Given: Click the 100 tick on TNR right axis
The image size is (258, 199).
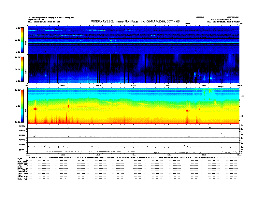Looking at the screenshot, I should [242, 96].
